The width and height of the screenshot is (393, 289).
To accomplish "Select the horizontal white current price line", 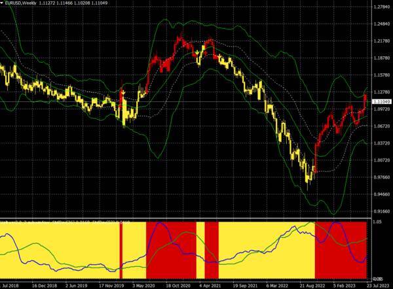I will pos(185,102).
